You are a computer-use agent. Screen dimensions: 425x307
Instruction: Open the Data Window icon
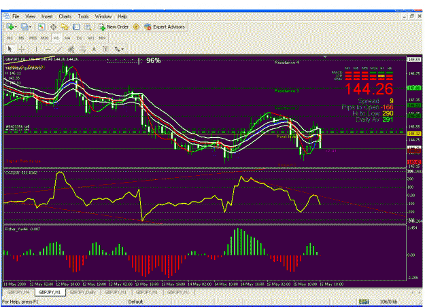[x=53, y=26]
